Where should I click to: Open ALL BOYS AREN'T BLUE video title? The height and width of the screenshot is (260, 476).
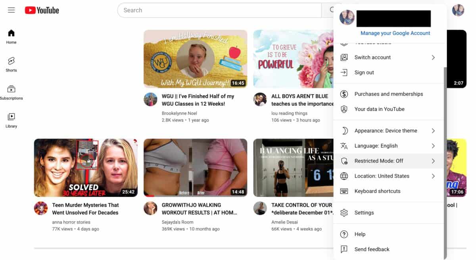[302, 100]
